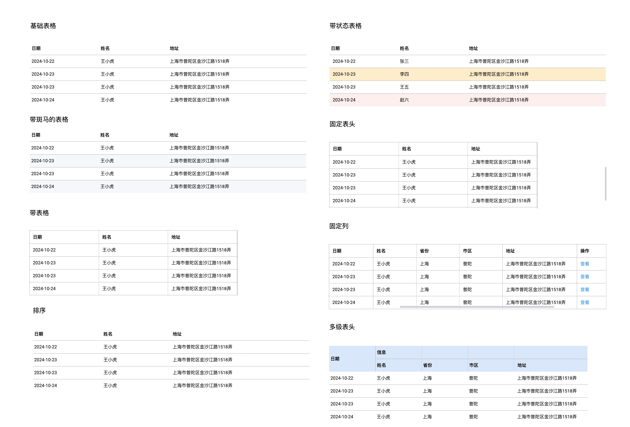The height and width of the screenshot is (427, 630).
Task: Click 地址 header in 多级表头 table
Action: click(x=522, y=365)
